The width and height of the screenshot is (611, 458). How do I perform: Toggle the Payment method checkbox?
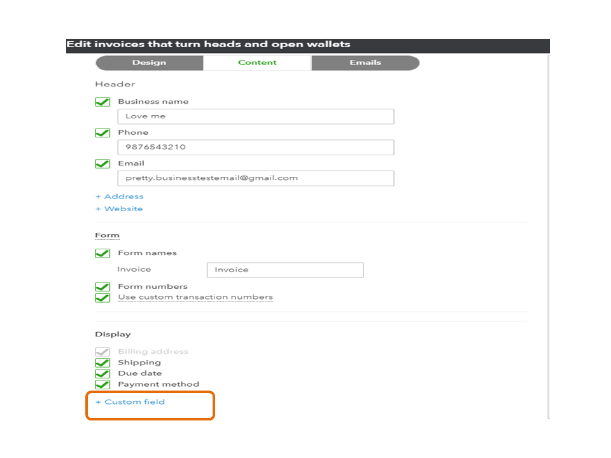tap(102, 385)
